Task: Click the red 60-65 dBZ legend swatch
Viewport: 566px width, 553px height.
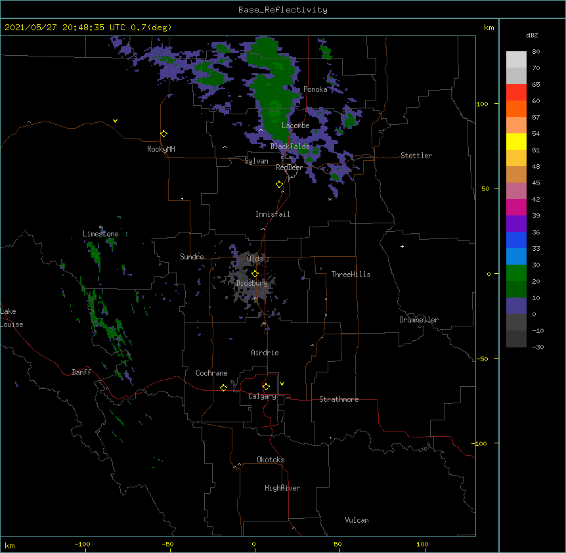Action: point(516,93)
